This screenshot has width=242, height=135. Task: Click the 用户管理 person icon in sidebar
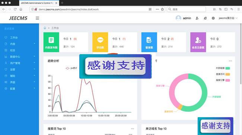pos(6,63)
